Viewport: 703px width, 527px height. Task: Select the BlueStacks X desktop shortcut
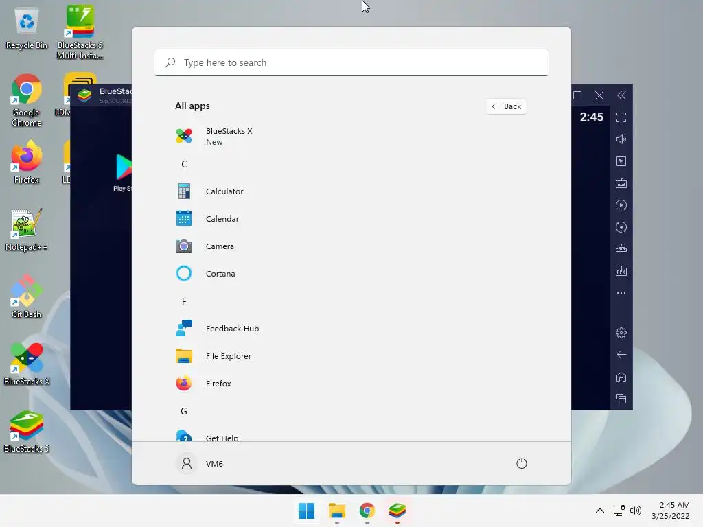tap(27, 364)
